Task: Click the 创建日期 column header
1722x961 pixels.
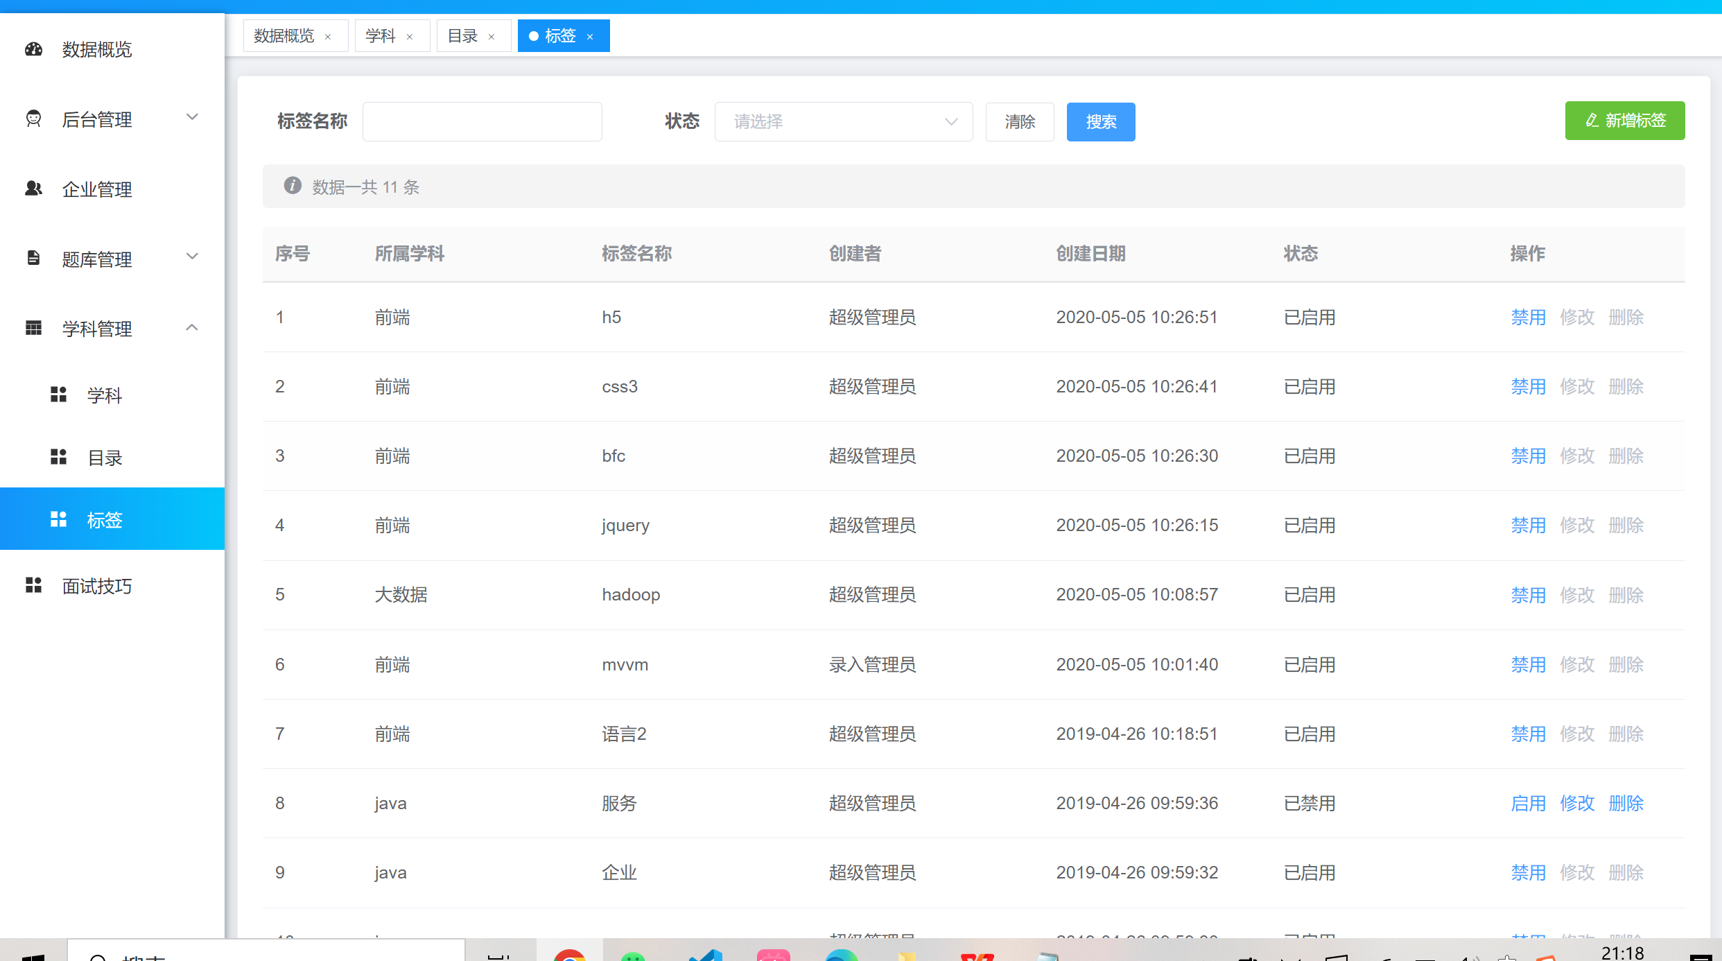Action: coord(1090,254)
